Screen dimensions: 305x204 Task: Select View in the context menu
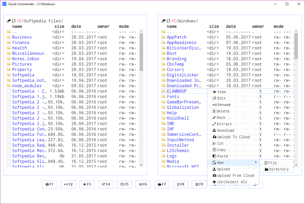click(x=233, y=92)
